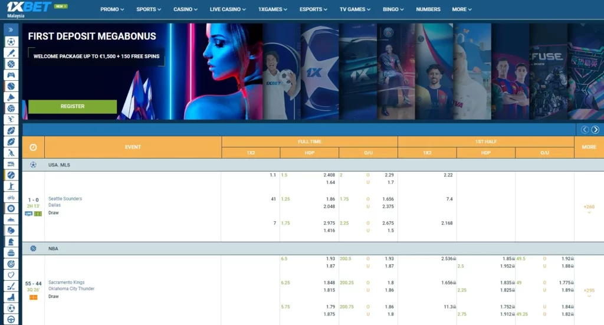Open the gamepad esports icon in sidebar

[11, 75]
